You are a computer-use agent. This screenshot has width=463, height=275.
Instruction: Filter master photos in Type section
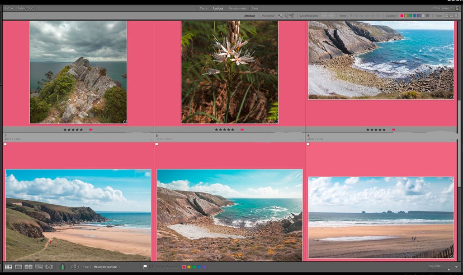(446, 16)
